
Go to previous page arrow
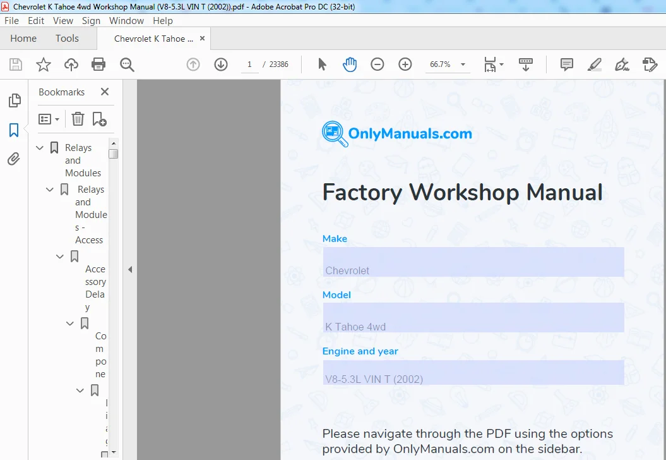pos(193,64)
